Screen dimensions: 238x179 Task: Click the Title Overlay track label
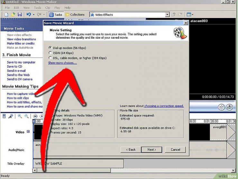coord(16,164)
